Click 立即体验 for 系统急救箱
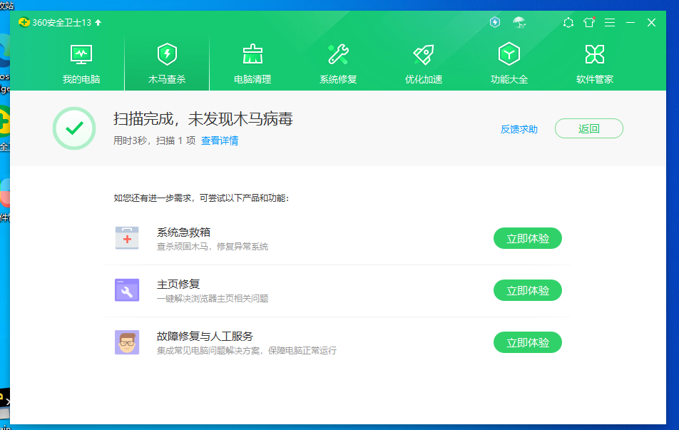The height and width of the screenshot is (430, 679). (528, 238)
